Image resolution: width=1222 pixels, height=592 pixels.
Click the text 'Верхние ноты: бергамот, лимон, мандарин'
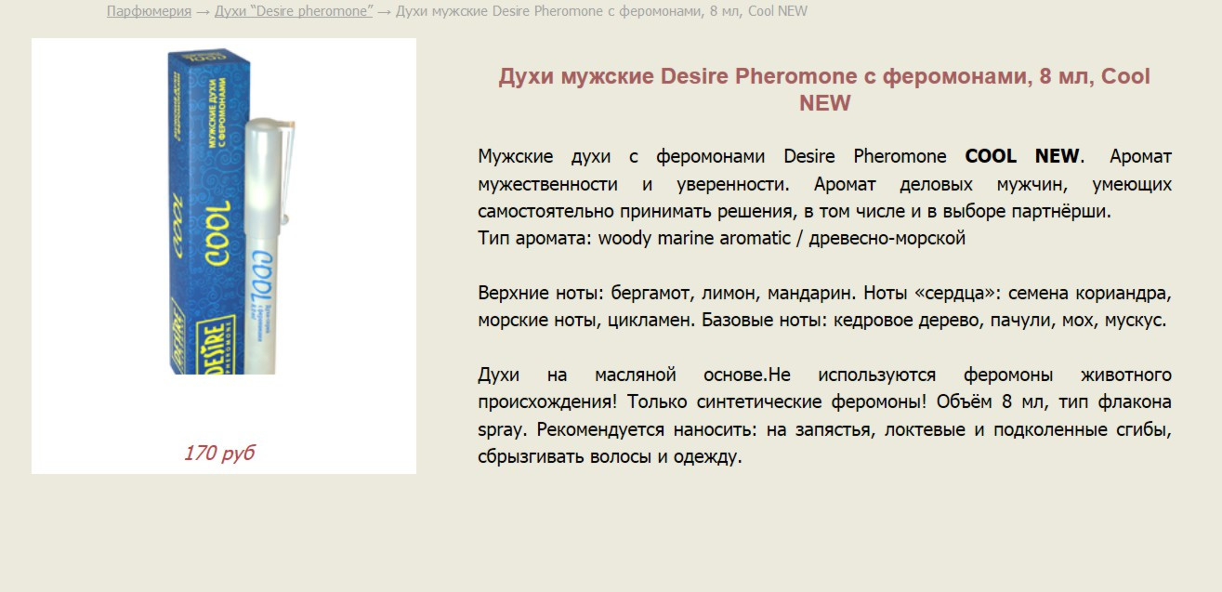[665, 294]
